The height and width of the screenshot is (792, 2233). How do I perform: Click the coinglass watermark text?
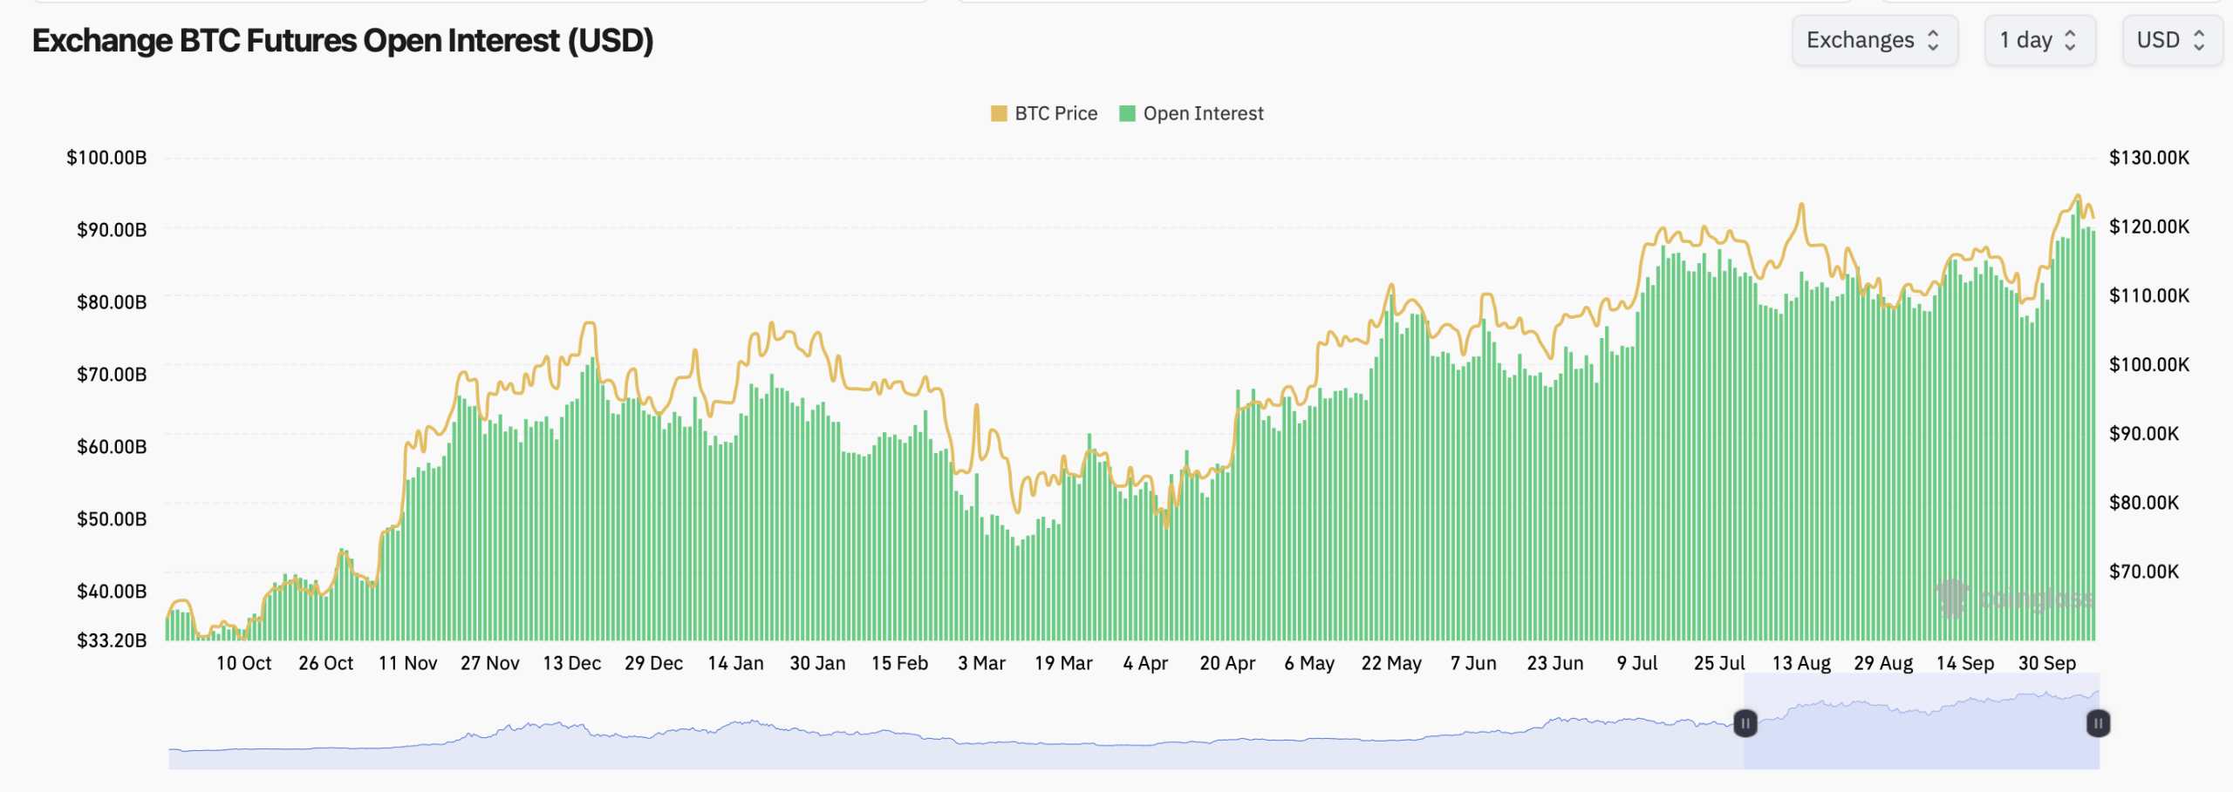coord(2035,599)
